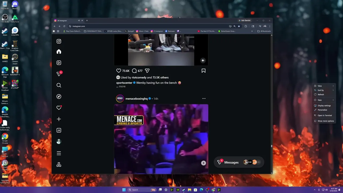Open menaceboxinghq profile name link
The height and width of the screenshot is (193, 343).
coord(136,99)
